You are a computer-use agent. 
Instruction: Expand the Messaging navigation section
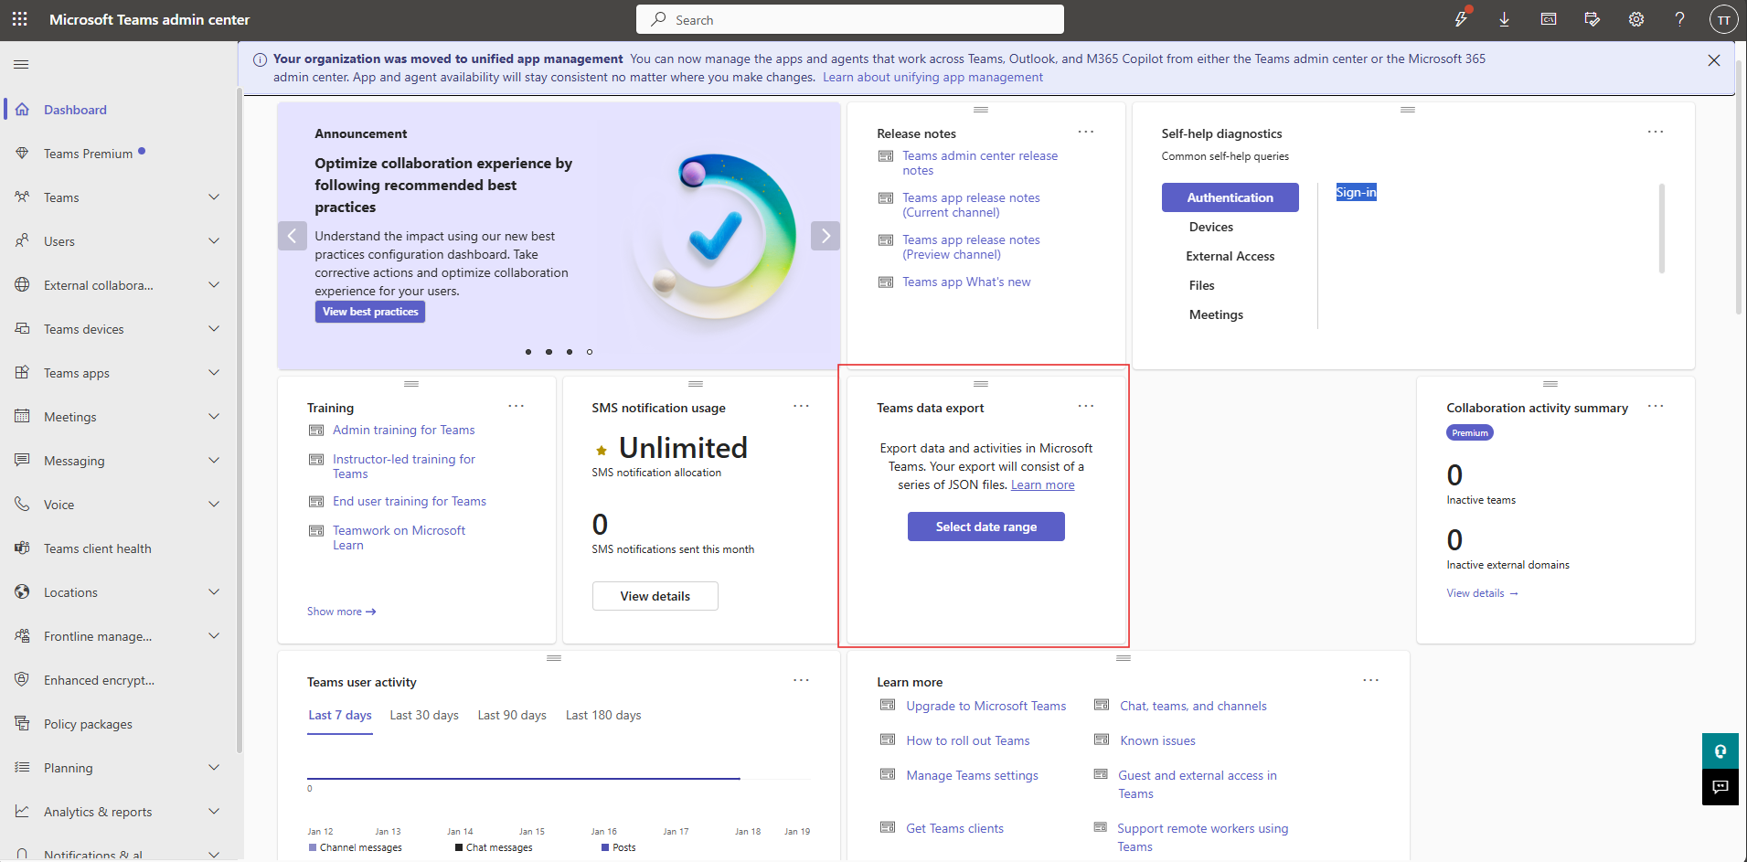point(214,461)
